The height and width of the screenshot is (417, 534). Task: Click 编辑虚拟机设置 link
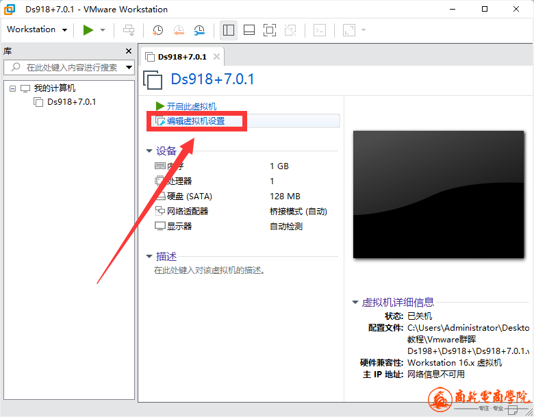click(x=196, y=121)
